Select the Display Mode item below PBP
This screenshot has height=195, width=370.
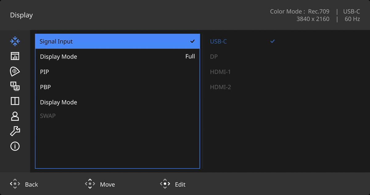(x=117, y=102)
